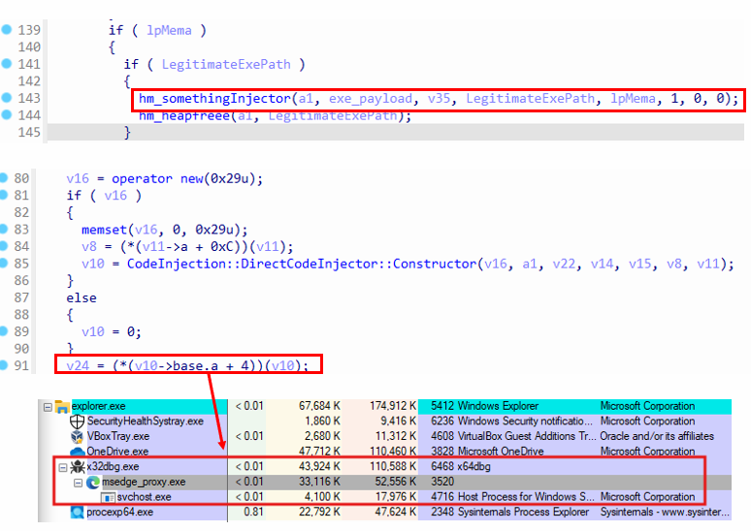
Task: Toggle breakpoint dot on line 139
Action: pos(6,30)
